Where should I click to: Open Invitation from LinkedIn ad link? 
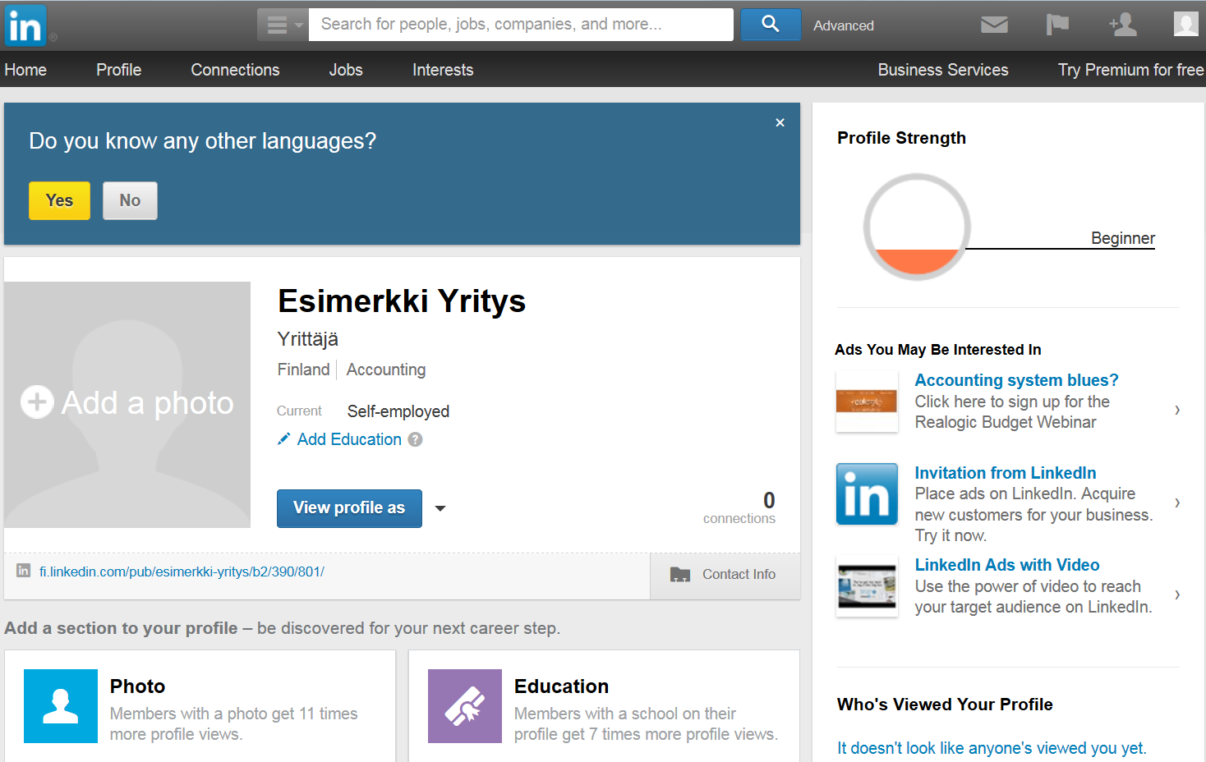(1006, 473)
